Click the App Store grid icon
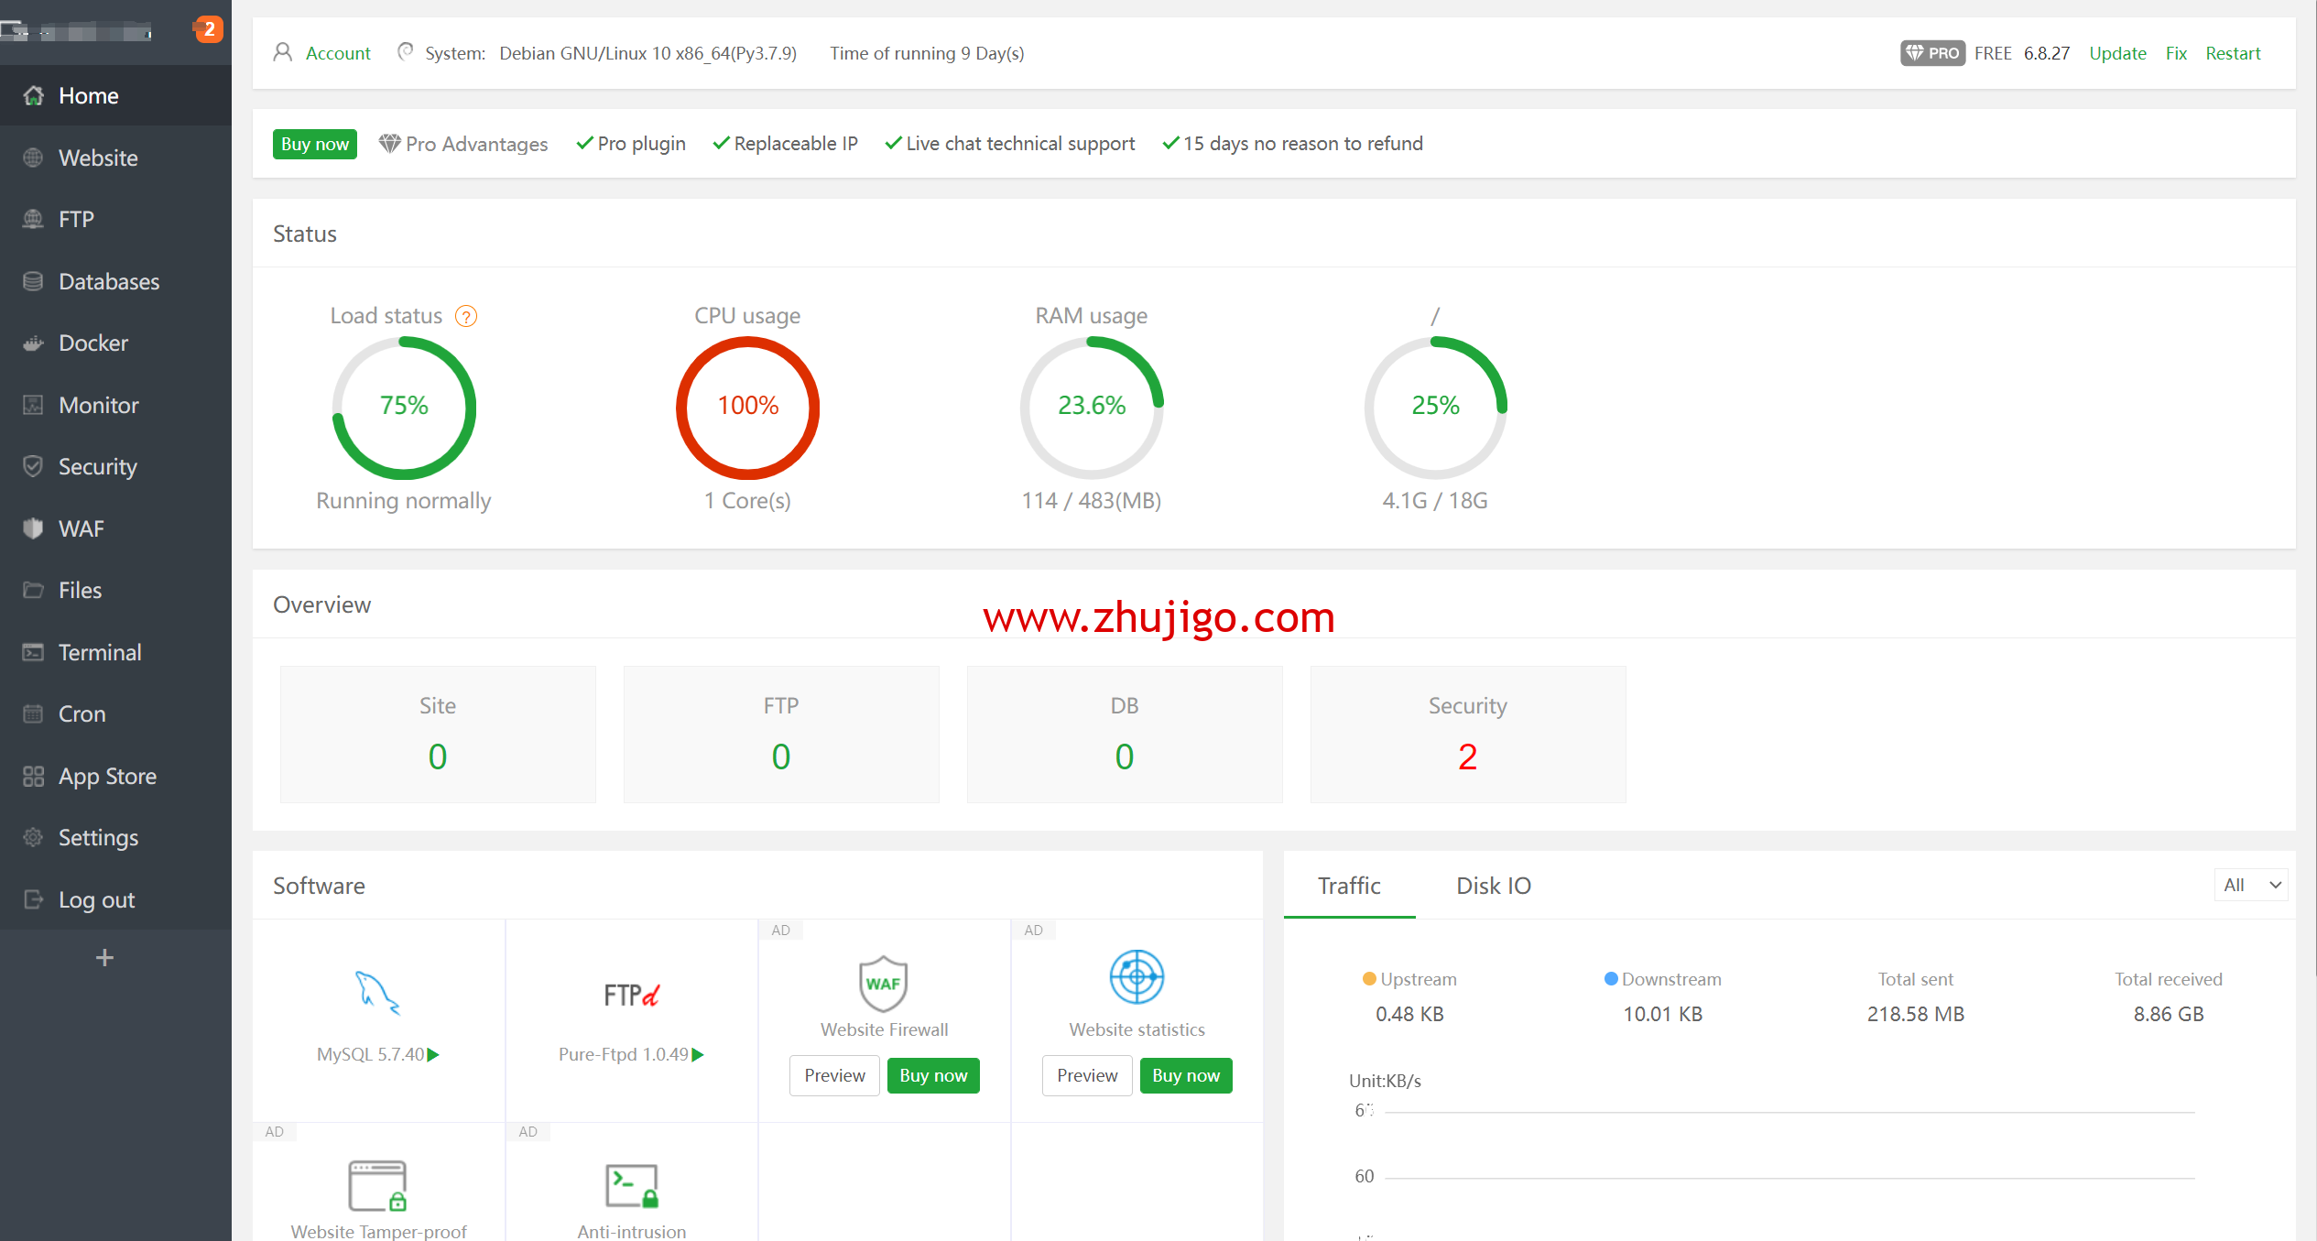Screen dimensions: 2317x1241 pos(33,776)
